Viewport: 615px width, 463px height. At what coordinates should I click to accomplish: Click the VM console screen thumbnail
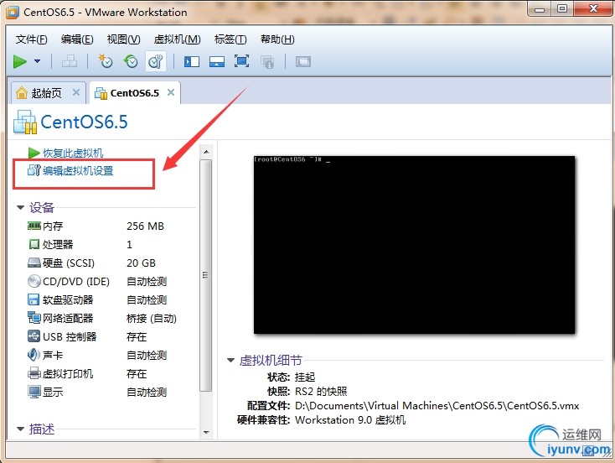pos(414,245)
